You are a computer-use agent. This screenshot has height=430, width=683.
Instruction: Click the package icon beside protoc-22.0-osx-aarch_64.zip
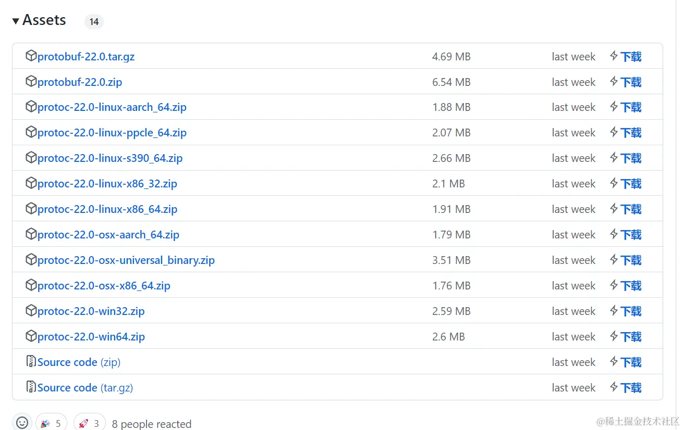31,234
